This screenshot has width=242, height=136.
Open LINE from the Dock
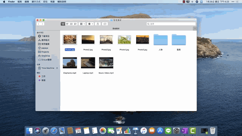(168, 131)
